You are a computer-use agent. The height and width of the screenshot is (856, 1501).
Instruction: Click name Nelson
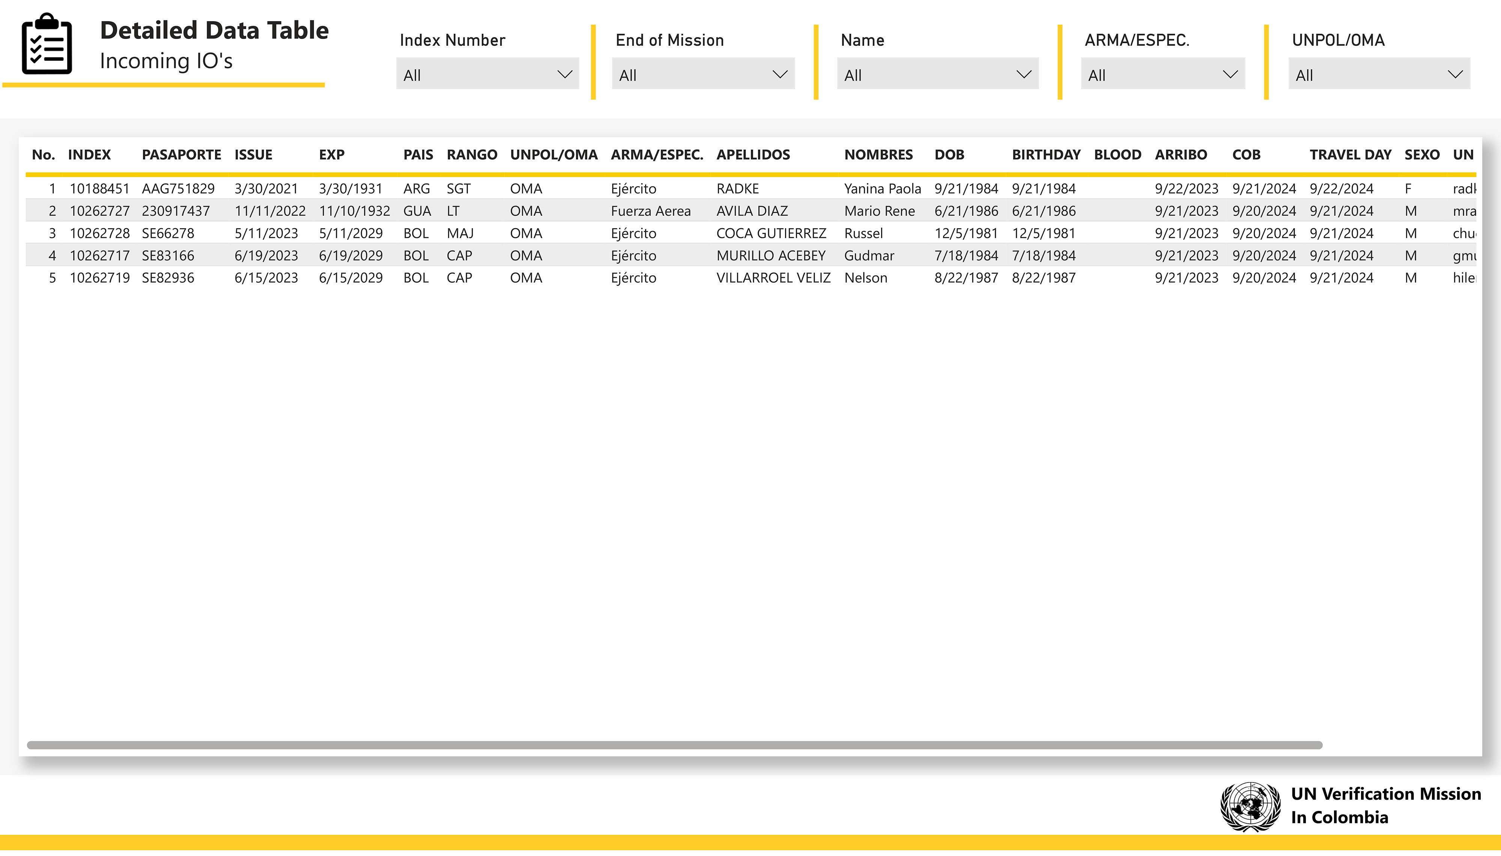(866, 278)
